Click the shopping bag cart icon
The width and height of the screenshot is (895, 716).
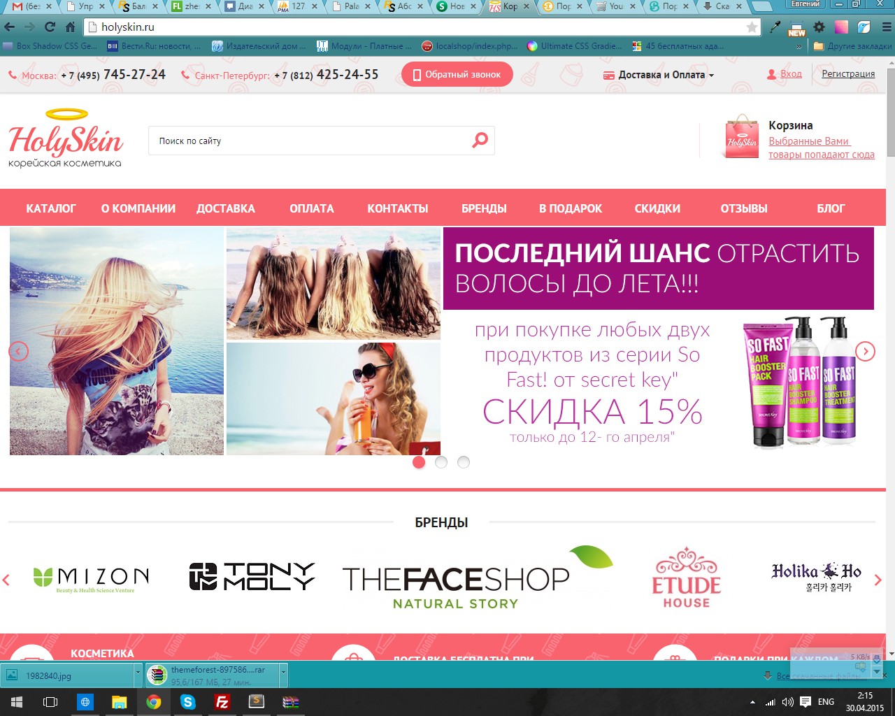pos(741,137)
